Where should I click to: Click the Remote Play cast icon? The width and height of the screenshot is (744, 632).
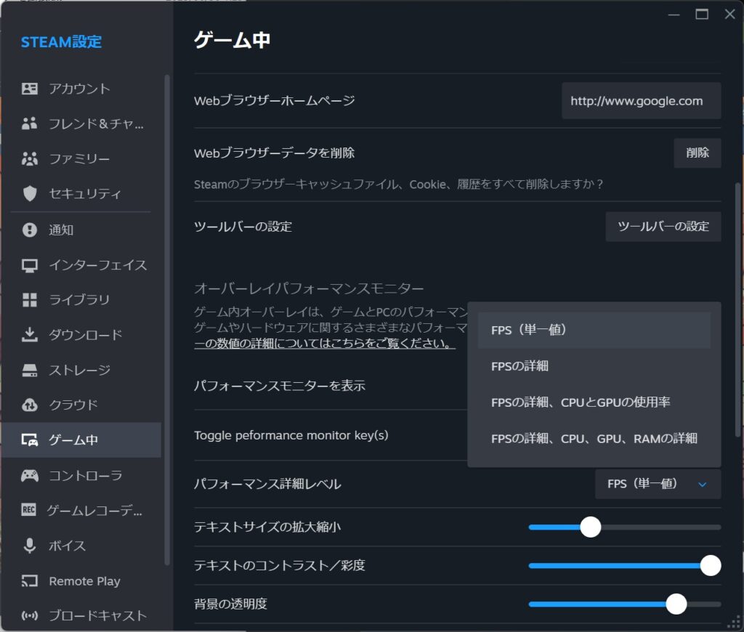pos(29,580)
